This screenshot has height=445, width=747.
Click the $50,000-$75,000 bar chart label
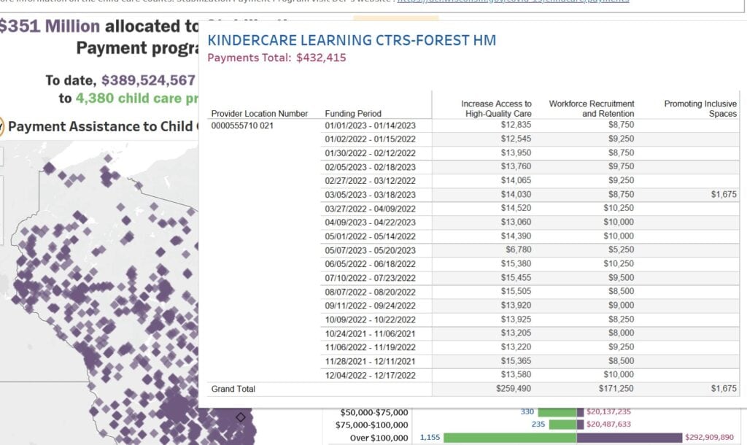click(x=374, y=413)
